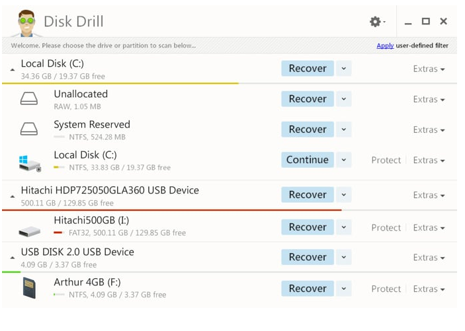
Task: Click Apply user-defined filter link
Action: pyautogui.click(x=385, y=46)
